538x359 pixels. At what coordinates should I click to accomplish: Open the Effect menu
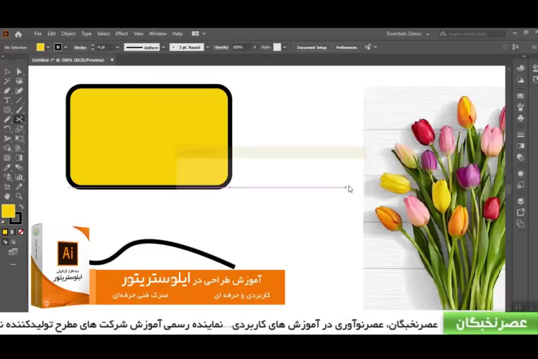pyautogui.click(x=122, y=34)
